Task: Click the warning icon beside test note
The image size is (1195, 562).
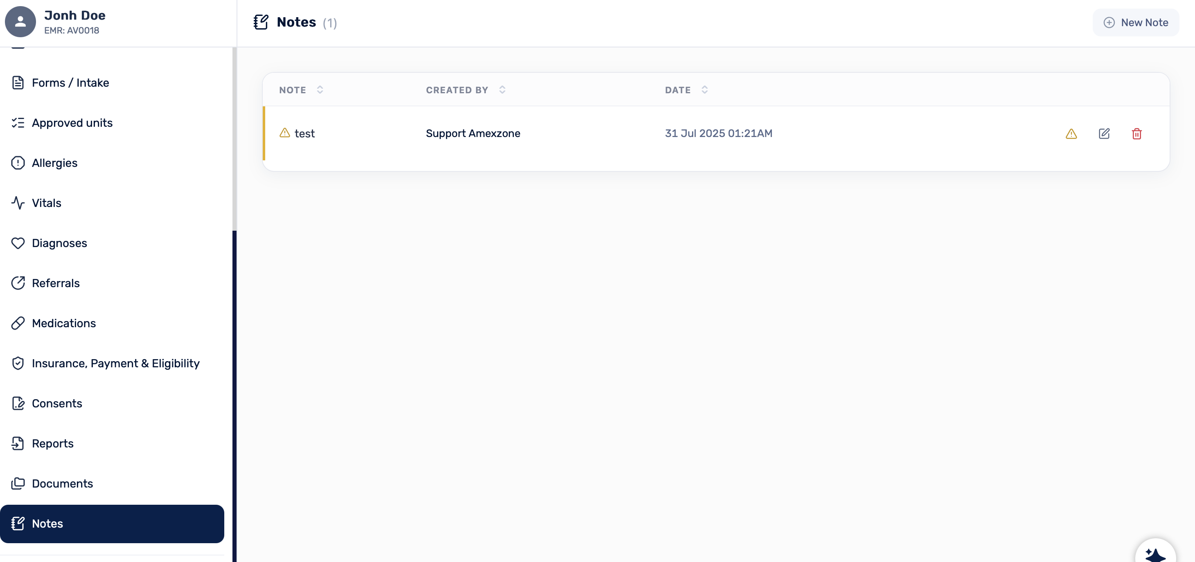Action: [284, 133]
